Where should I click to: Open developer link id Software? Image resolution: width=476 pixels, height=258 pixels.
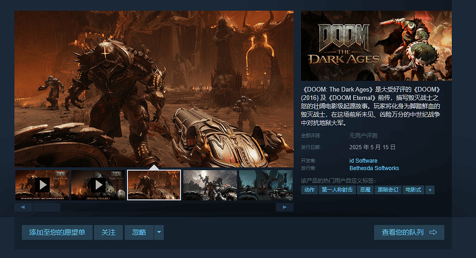[363, 161]
